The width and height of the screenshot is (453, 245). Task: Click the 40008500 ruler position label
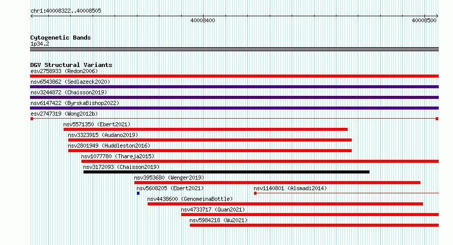(x=424, y=20)
